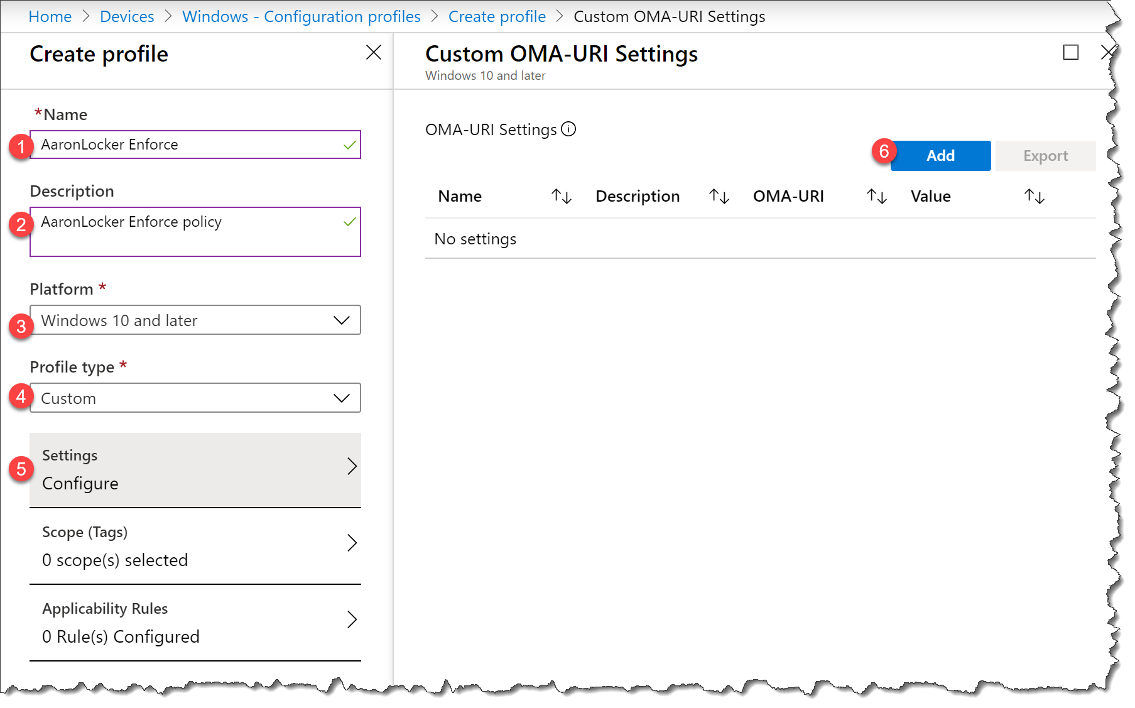Sort by the OMA-URI column
Screen dimensions: 1135x708
pyautogui.click(x=876, y=196)
